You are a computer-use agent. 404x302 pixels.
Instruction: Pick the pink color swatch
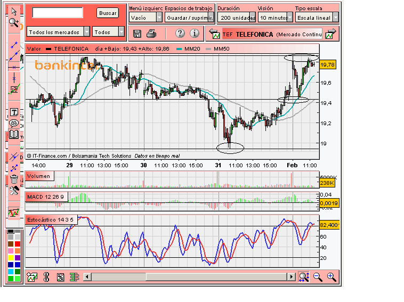11,251
